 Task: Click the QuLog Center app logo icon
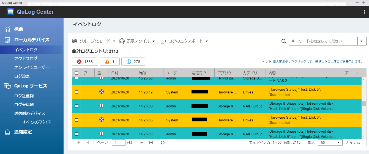click(x=10, y=12)
